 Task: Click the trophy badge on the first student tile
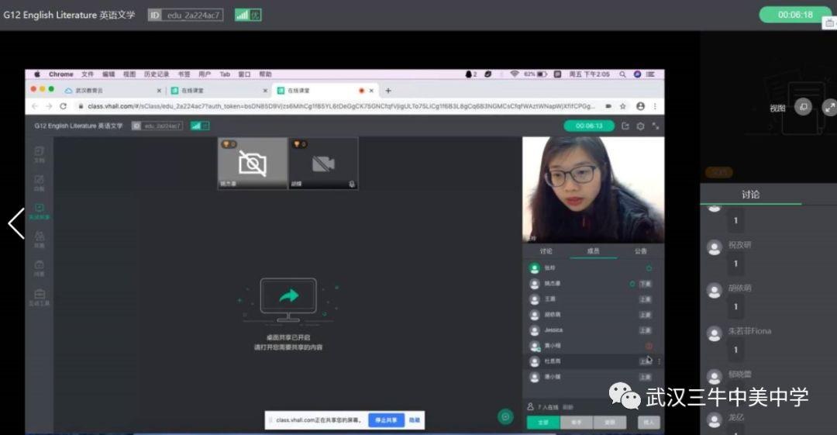tap(229, 144)
